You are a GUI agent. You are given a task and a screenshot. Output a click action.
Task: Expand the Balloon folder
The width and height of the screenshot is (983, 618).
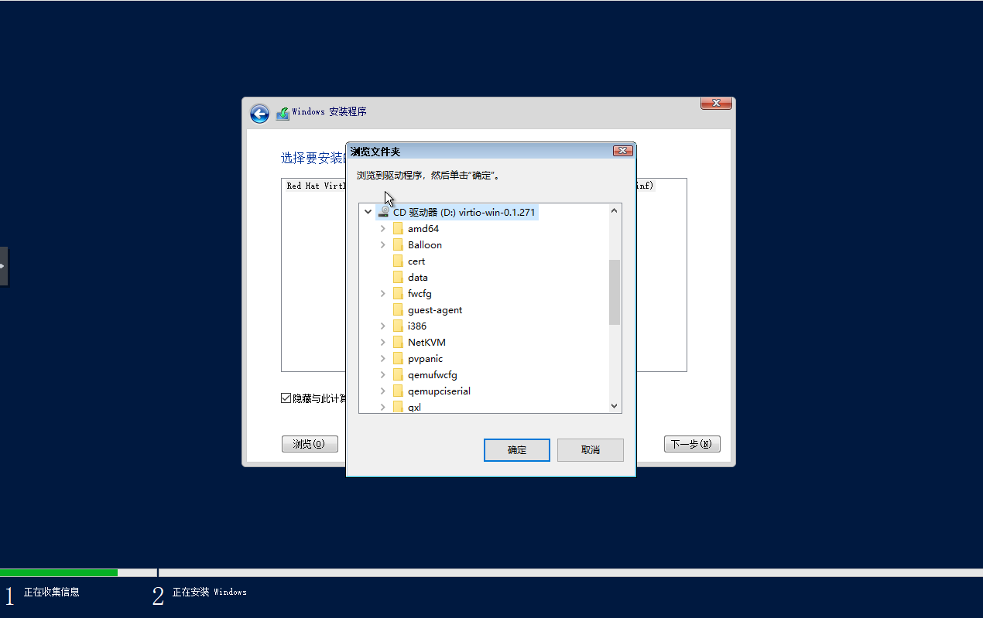382,245
